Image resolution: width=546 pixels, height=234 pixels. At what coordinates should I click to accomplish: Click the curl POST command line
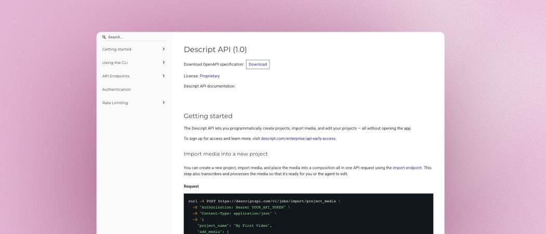point(264,201)
